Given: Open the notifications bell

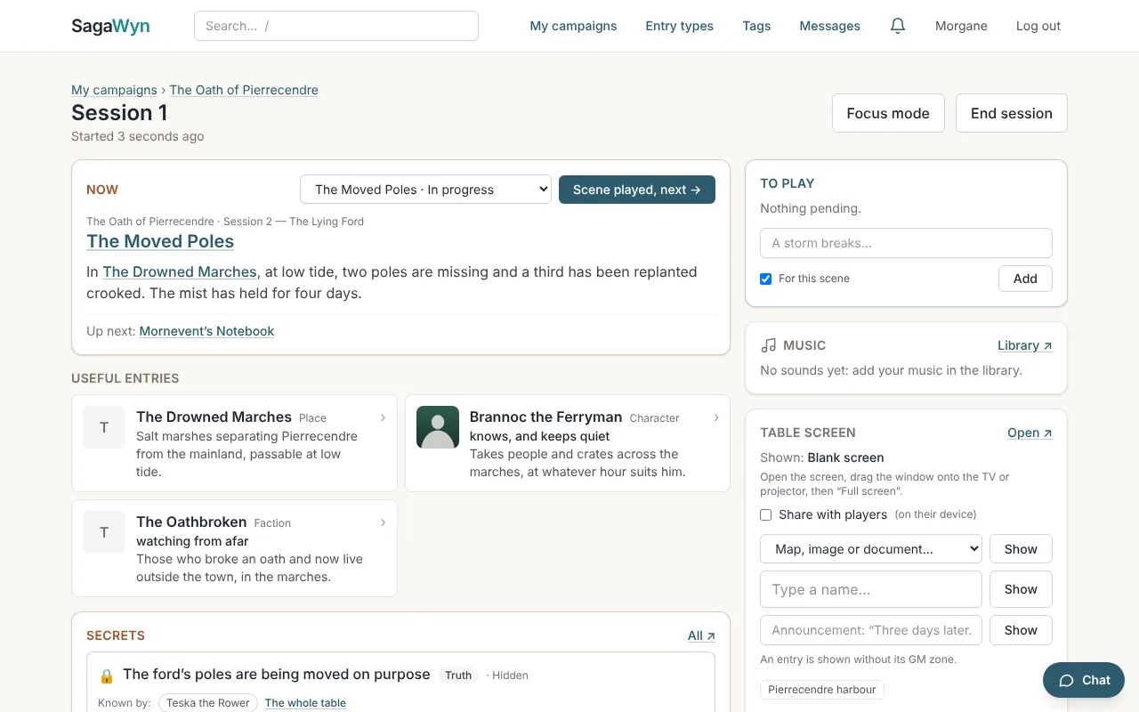Looking at the screenshot, I should 898,26.
